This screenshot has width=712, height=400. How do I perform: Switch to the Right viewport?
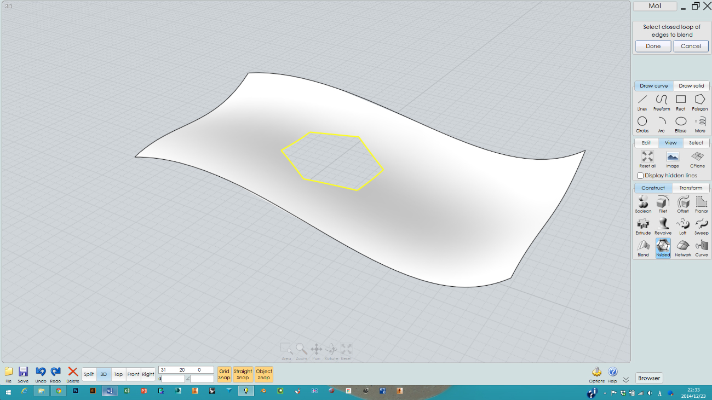click(148, 374)
